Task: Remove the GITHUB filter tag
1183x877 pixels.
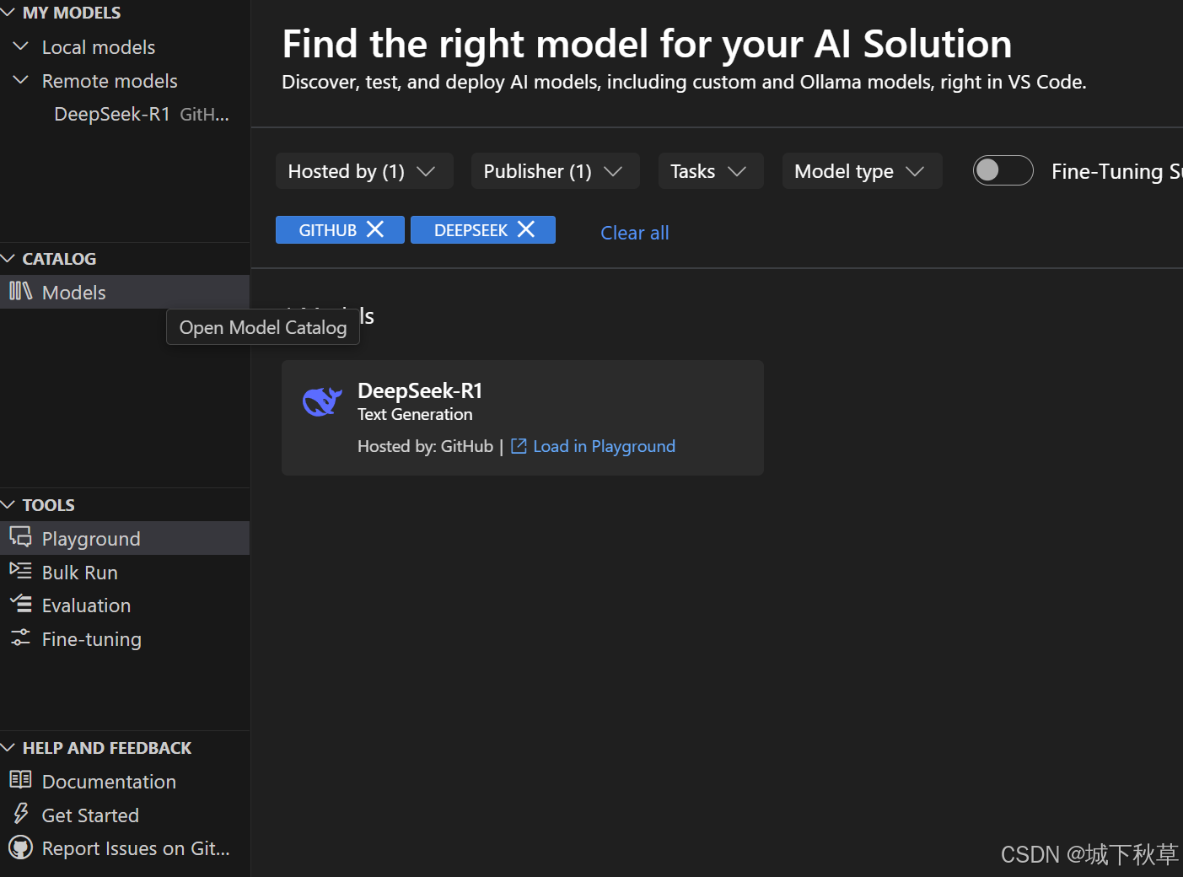Action: (x=375, y=229)
